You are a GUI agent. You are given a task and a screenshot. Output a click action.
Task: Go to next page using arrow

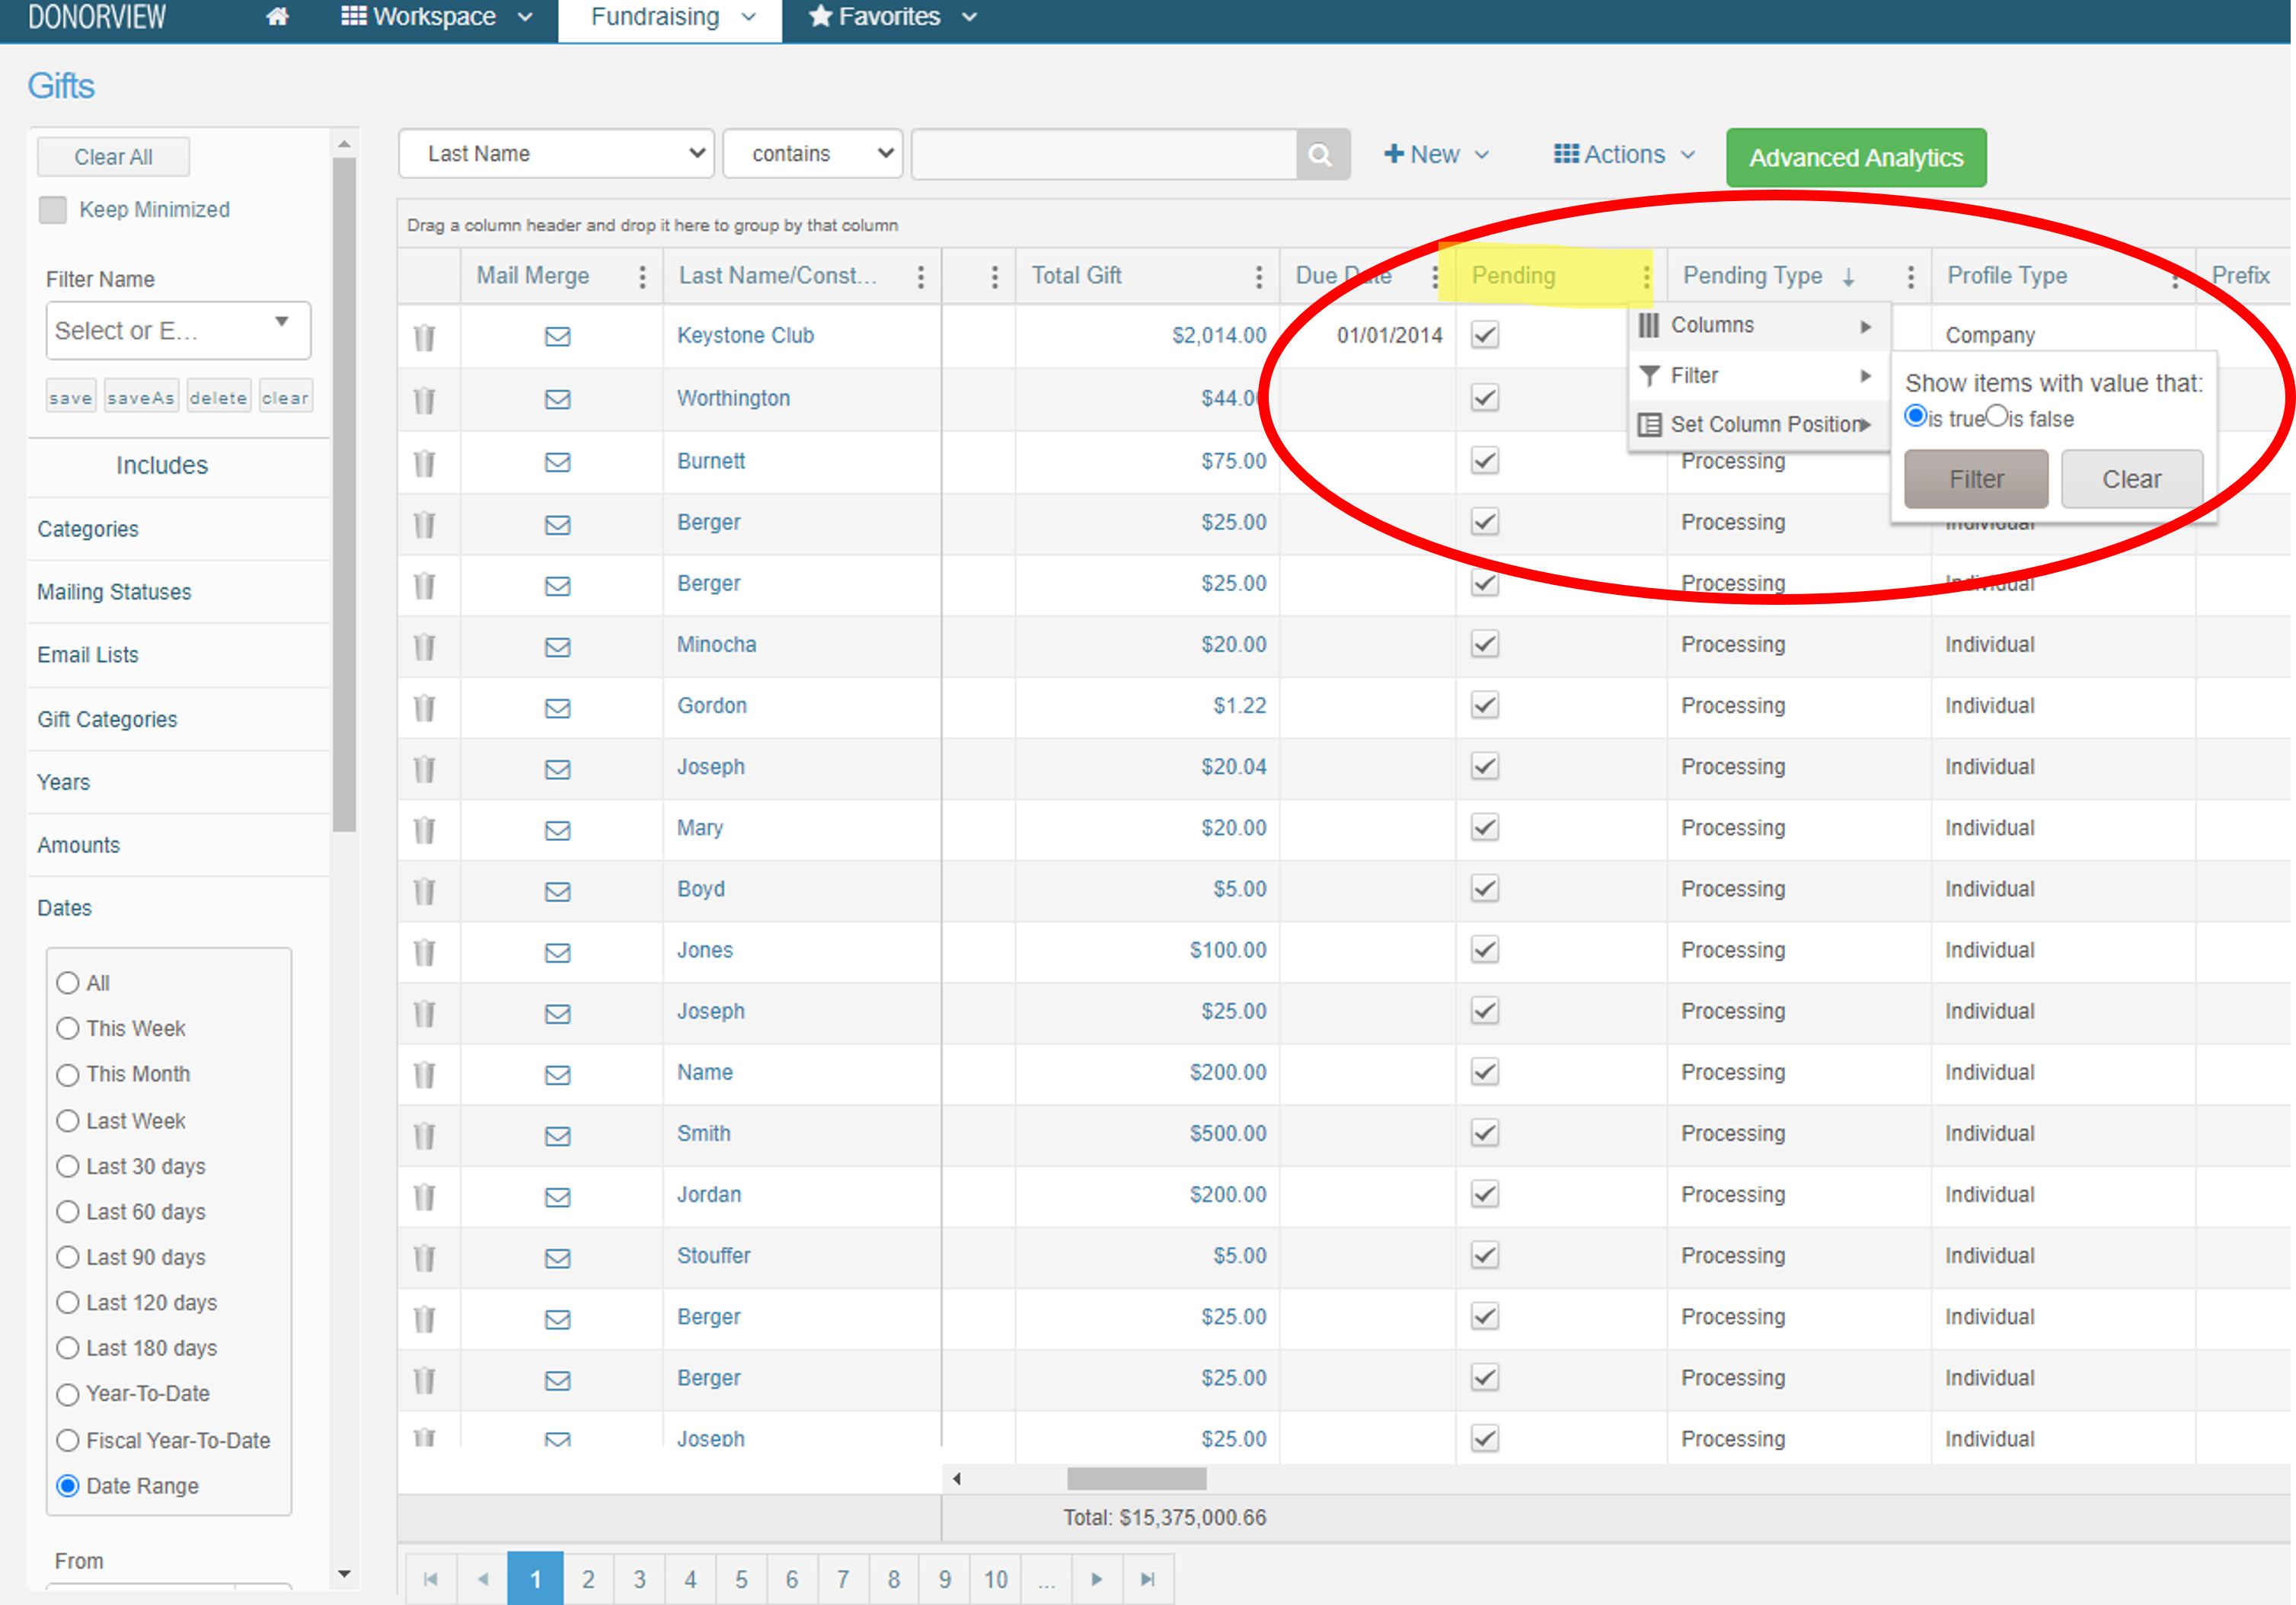1096,1579
